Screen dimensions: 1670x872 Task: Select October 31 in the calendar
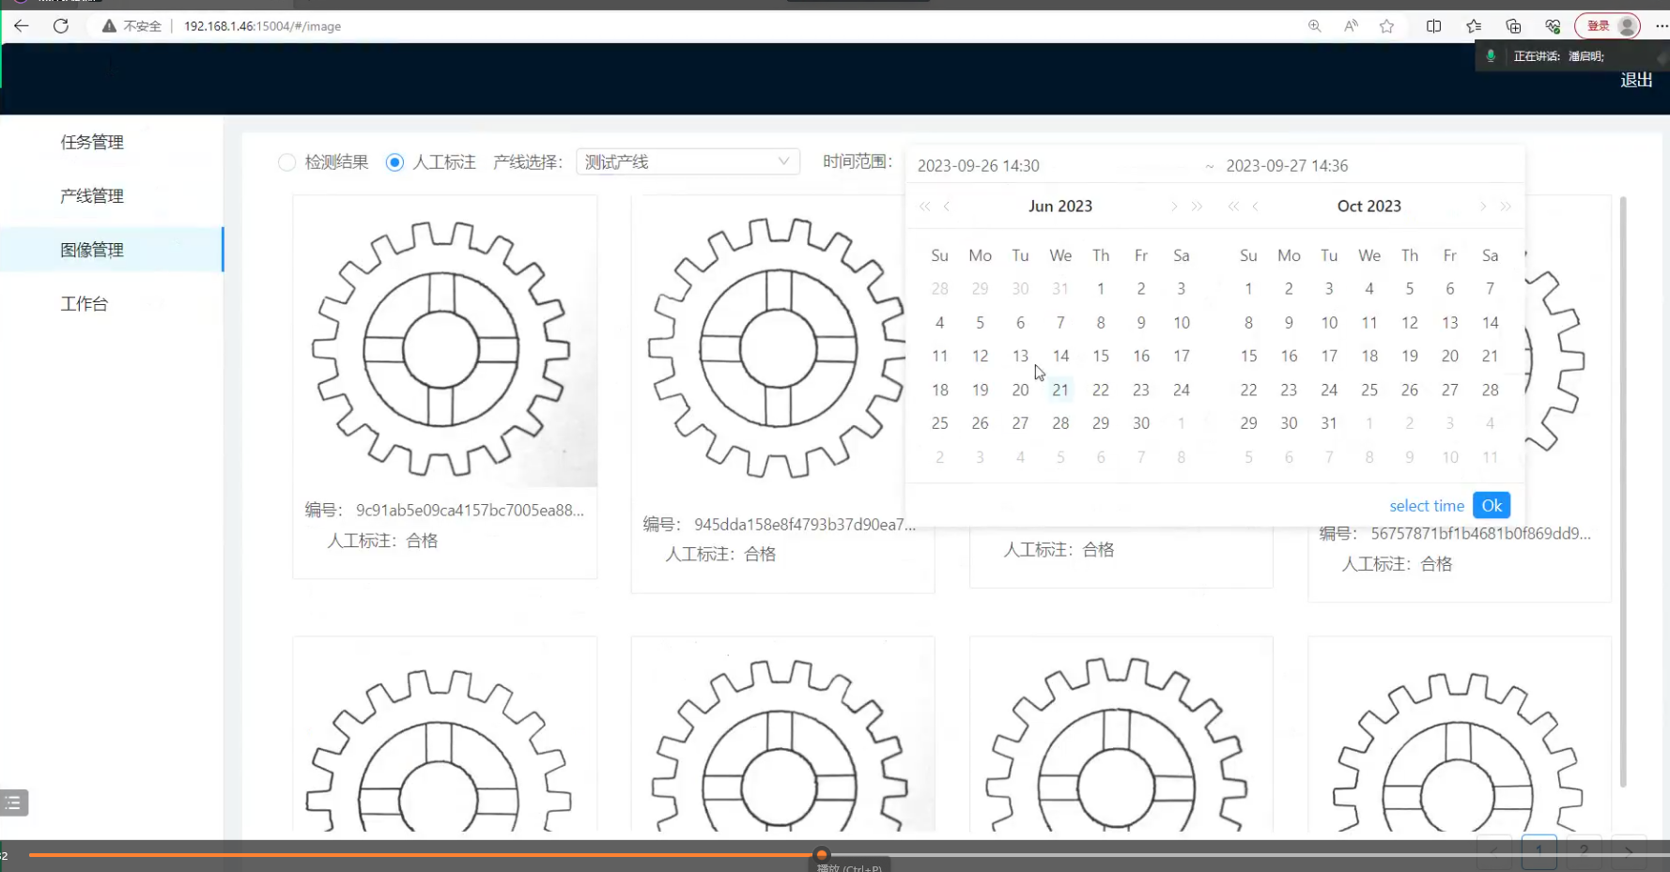1329,424
